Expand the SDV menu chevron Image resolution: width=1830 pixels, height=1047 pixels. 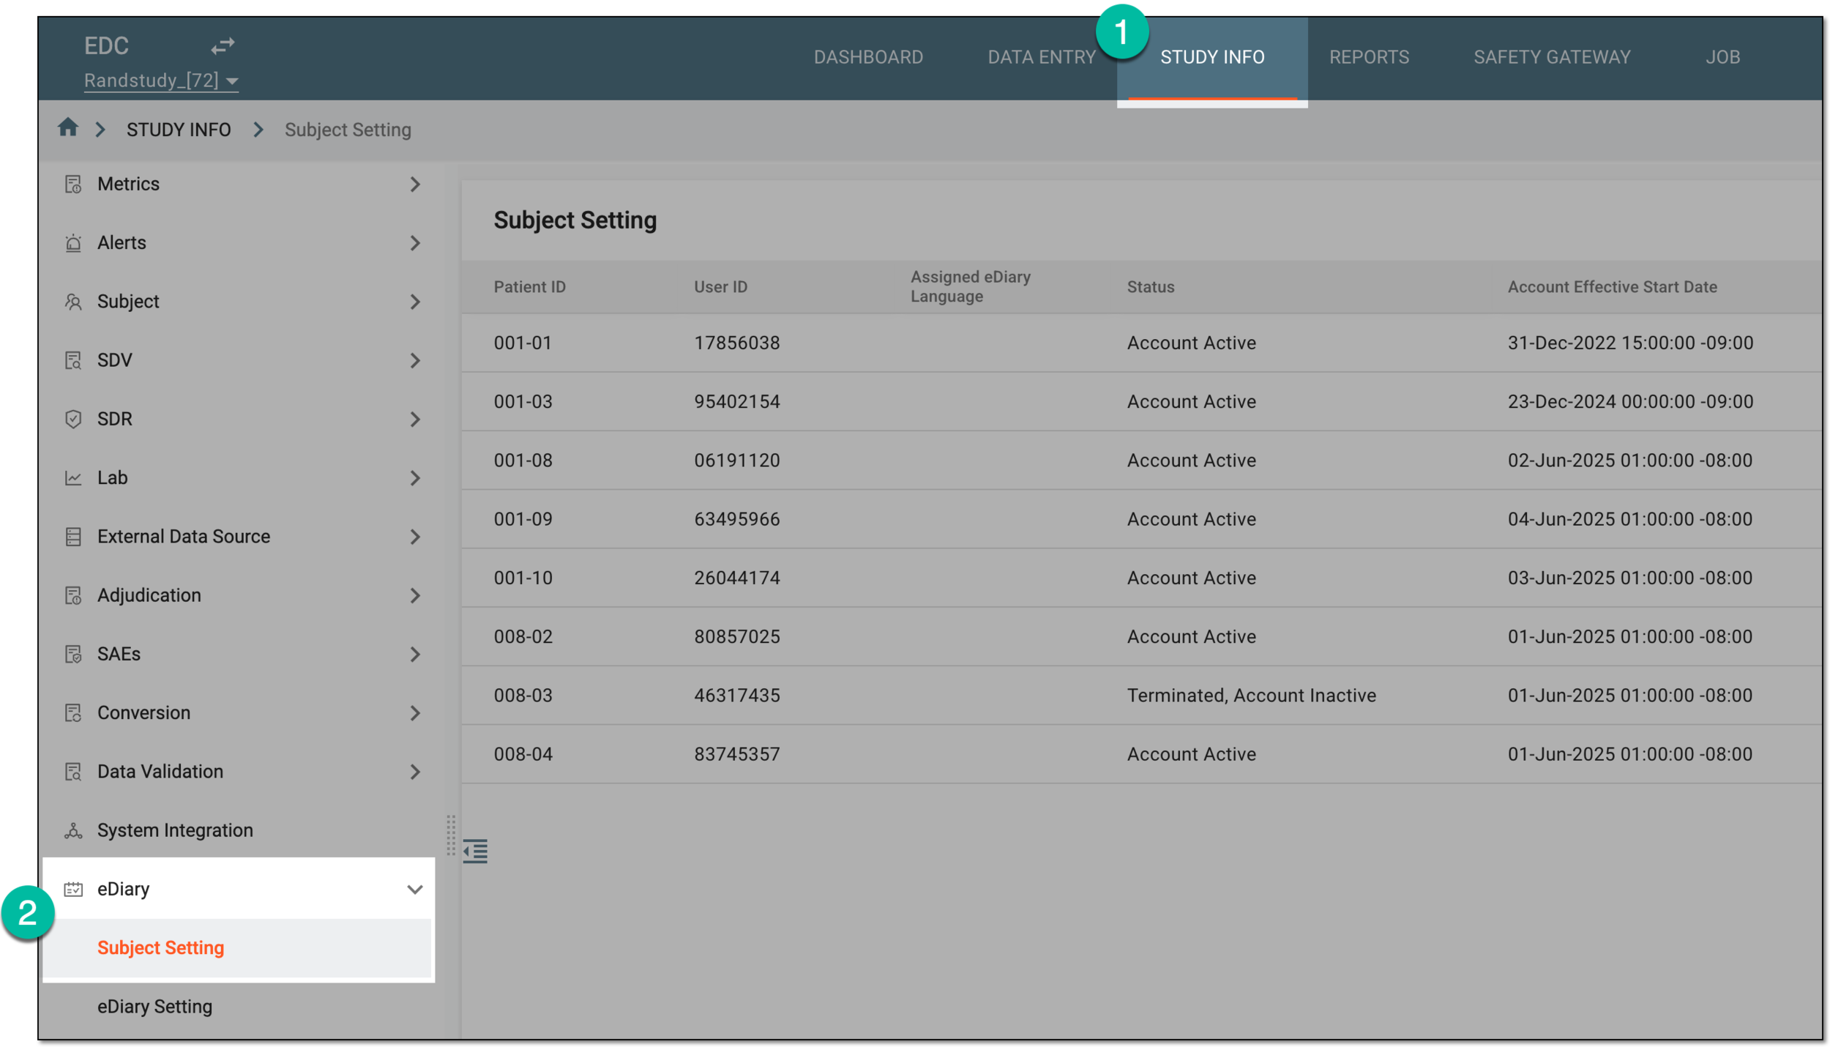pos(415,360)
